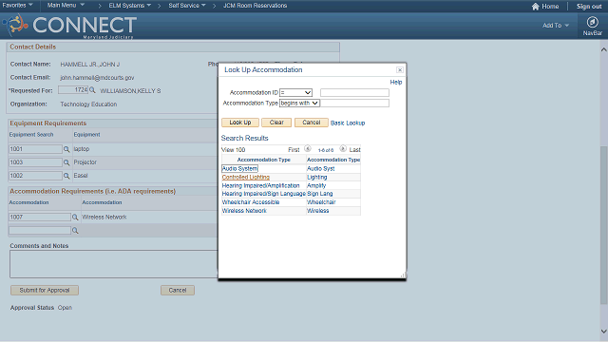
Task: Click the Connect Maryland Judiciary logo
Action: [69, 26]
